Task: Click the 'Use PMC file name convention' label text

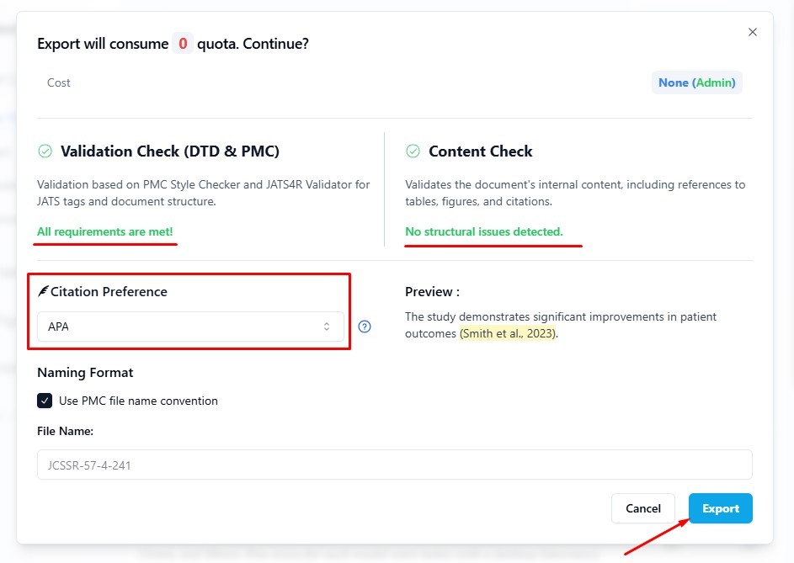Action: [138, 401]
